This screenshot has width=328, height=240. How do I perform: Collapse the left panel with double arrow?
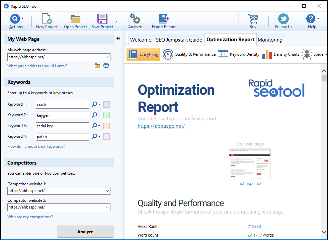[118, 38]
